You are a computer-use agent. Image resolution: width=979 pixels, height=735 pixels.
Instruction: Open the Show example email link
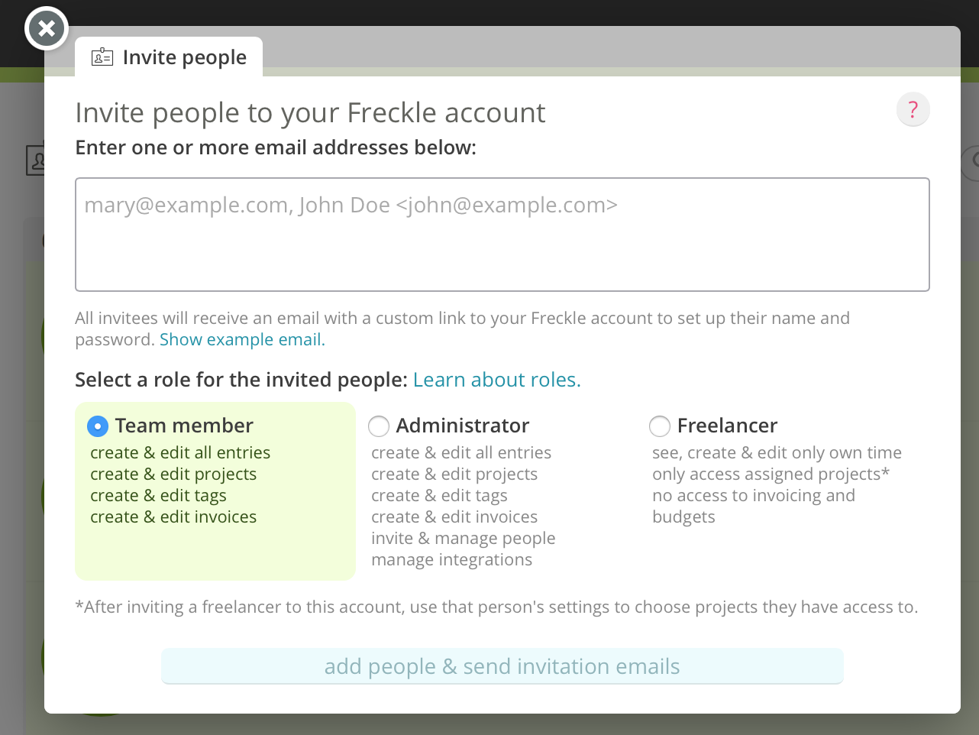pyautogui.click(x=241, y=339)
